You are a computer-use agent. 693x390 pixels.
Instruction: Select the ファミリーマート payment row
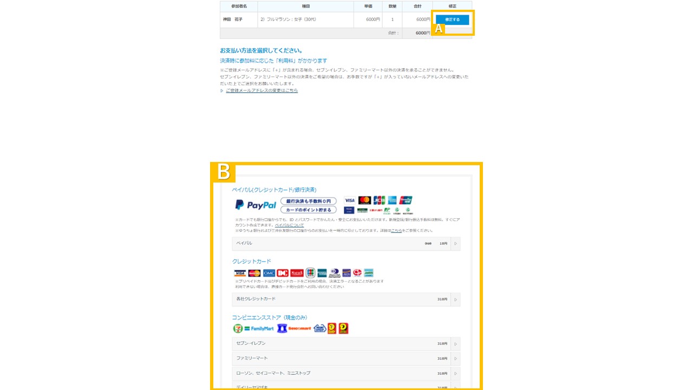pyautogui.click(x=346, y=359)
